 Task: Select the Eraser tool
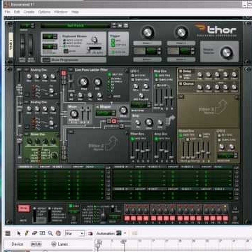point(35,233)
